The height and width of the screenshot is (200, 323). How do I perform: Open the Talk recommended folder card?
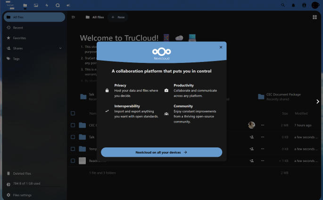pos(89,97)
